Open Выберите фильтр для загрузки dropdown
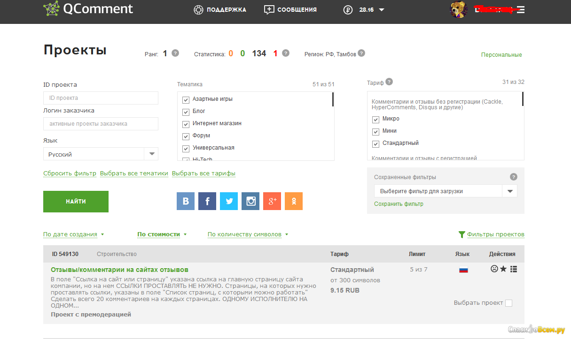This screenshot has width=571, height=339. tap(446, 191)
